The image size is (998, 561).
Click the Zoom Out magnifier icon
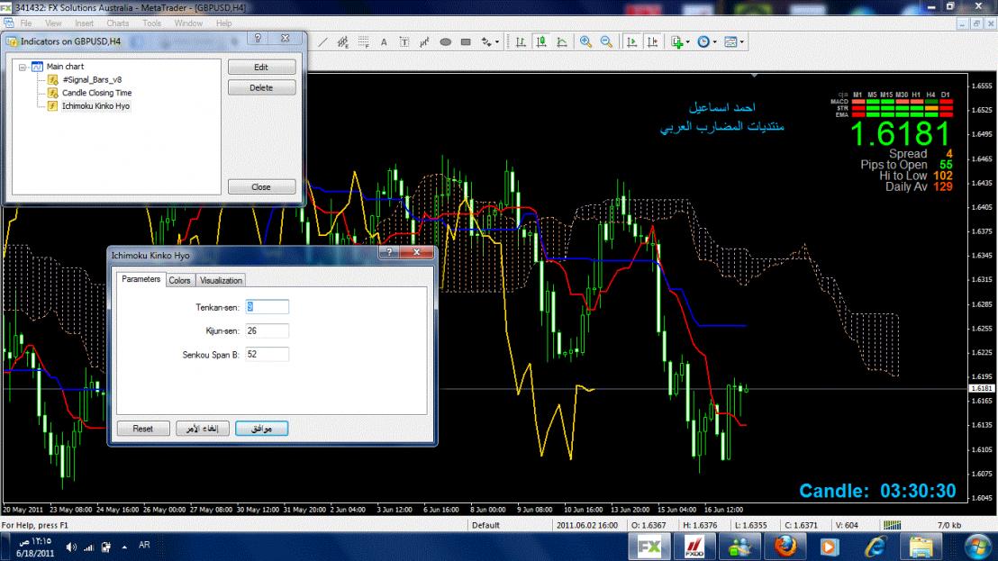pyautogui.click(x=606, y=41)
